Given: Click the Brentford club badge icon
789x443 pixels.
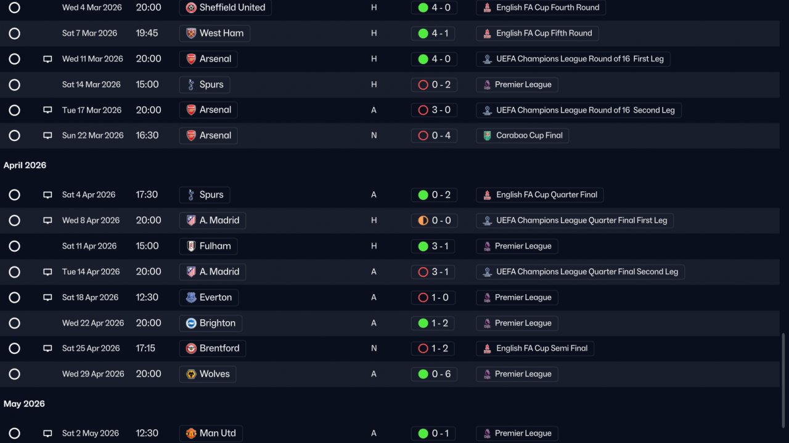Looking at the screenshot, I should (x=191, y=348).
